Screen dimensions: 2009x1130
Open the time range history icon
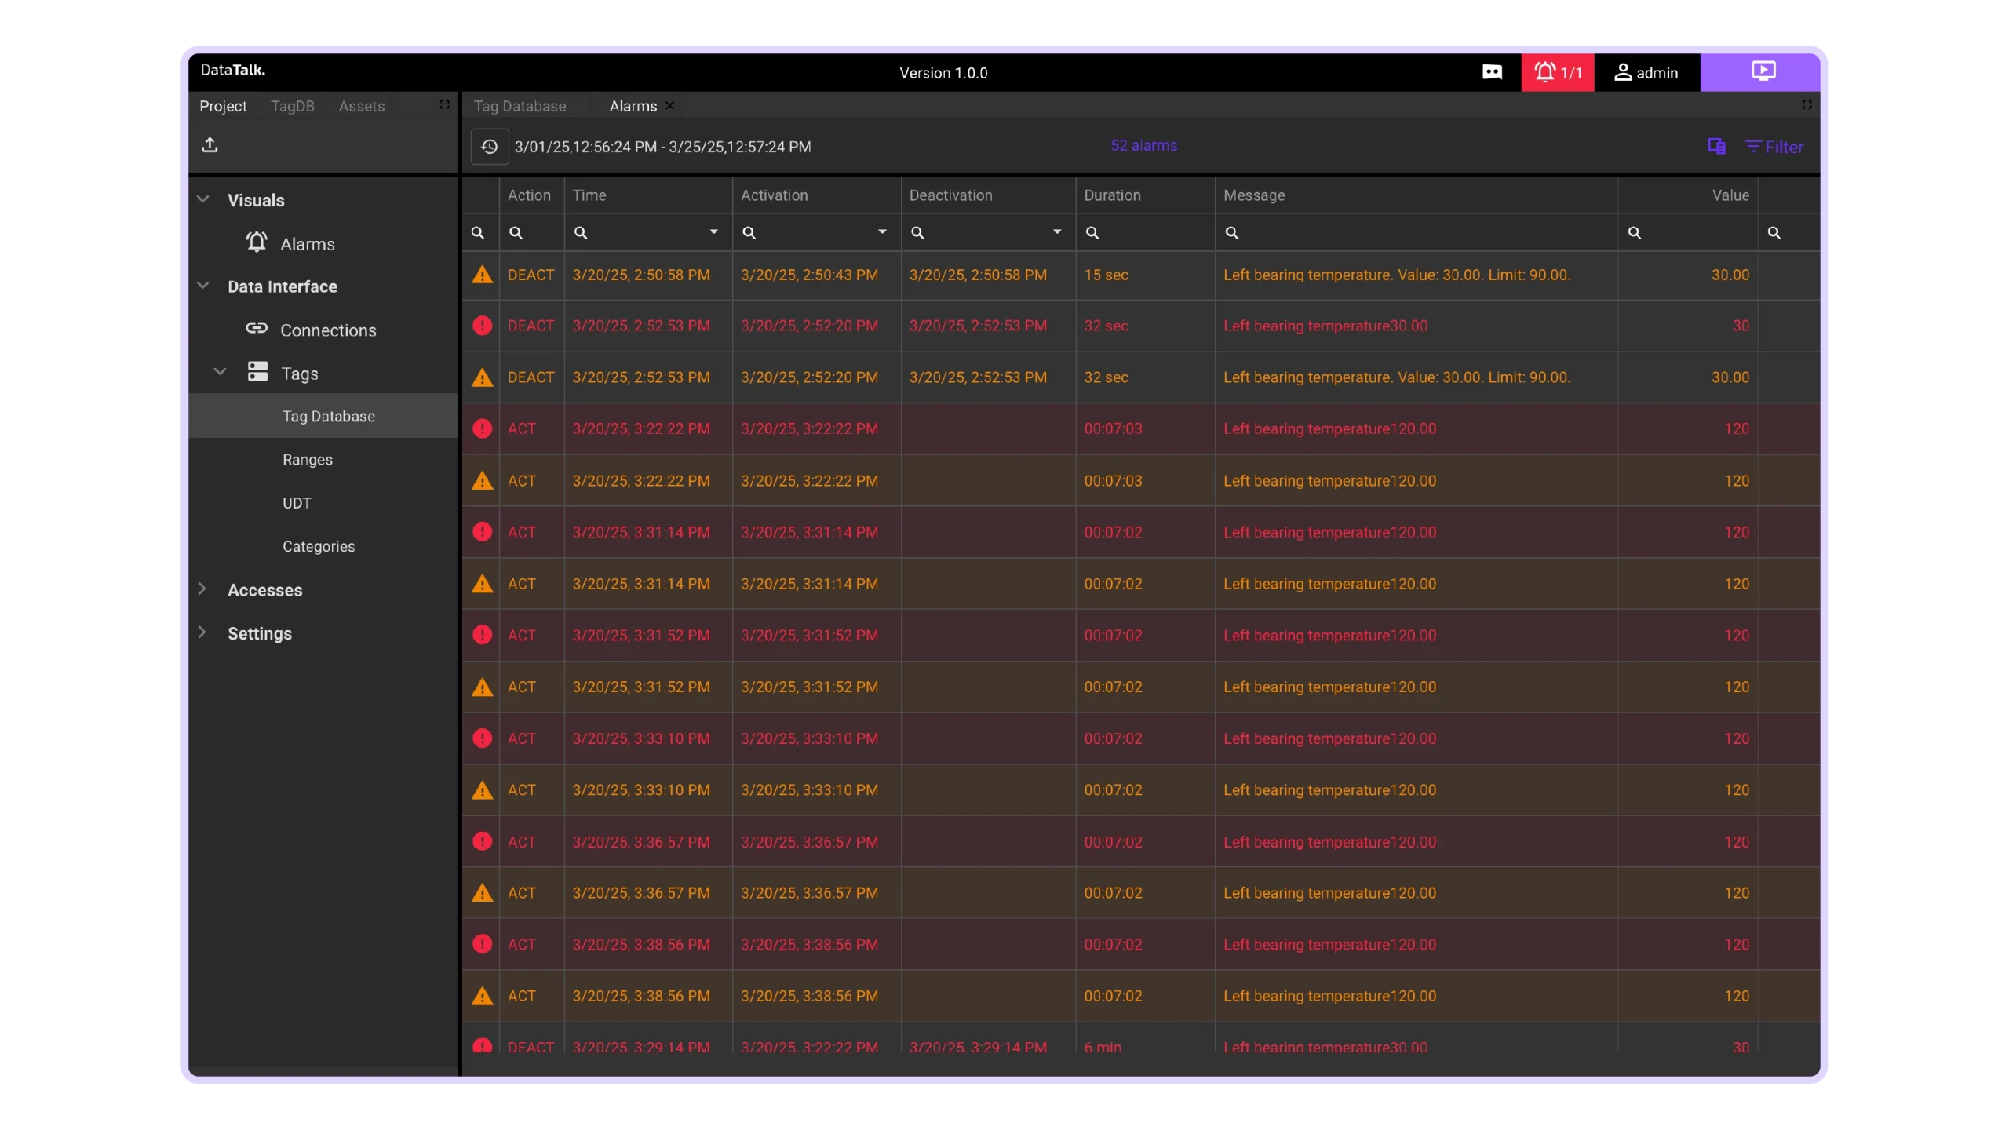489,147
